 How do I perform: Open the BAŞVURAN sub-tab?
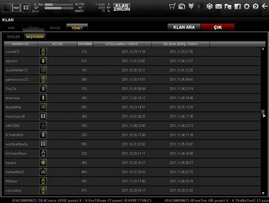[x=35, y=37]
